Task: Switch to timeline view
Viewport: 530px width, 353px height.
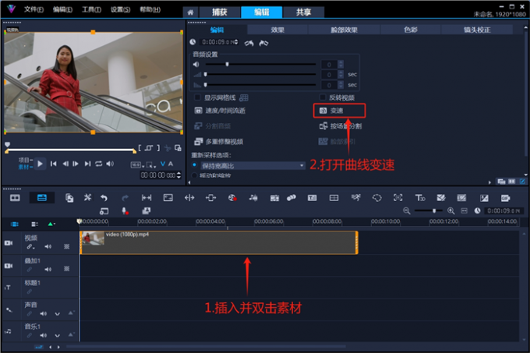Action: pos(42,198)
